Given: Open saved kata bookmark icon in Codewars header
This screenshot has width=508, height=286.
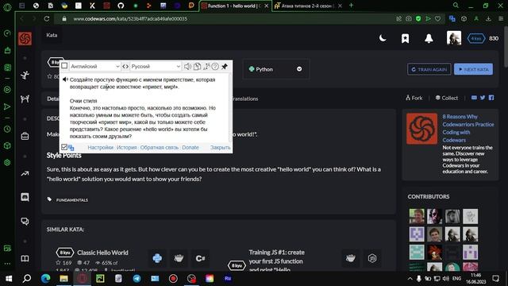Looking at the screenshot, I should click(x=405, y=39).
